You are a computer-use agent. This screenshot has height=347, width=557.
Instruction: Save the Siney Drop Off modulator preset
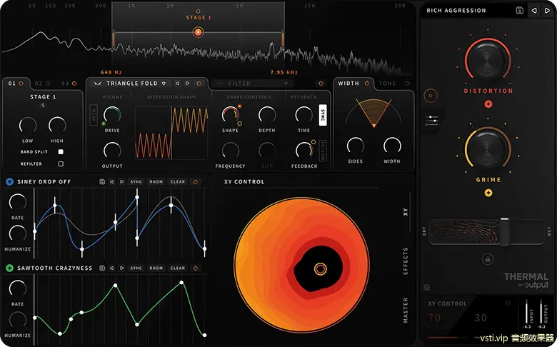[103, 182]
